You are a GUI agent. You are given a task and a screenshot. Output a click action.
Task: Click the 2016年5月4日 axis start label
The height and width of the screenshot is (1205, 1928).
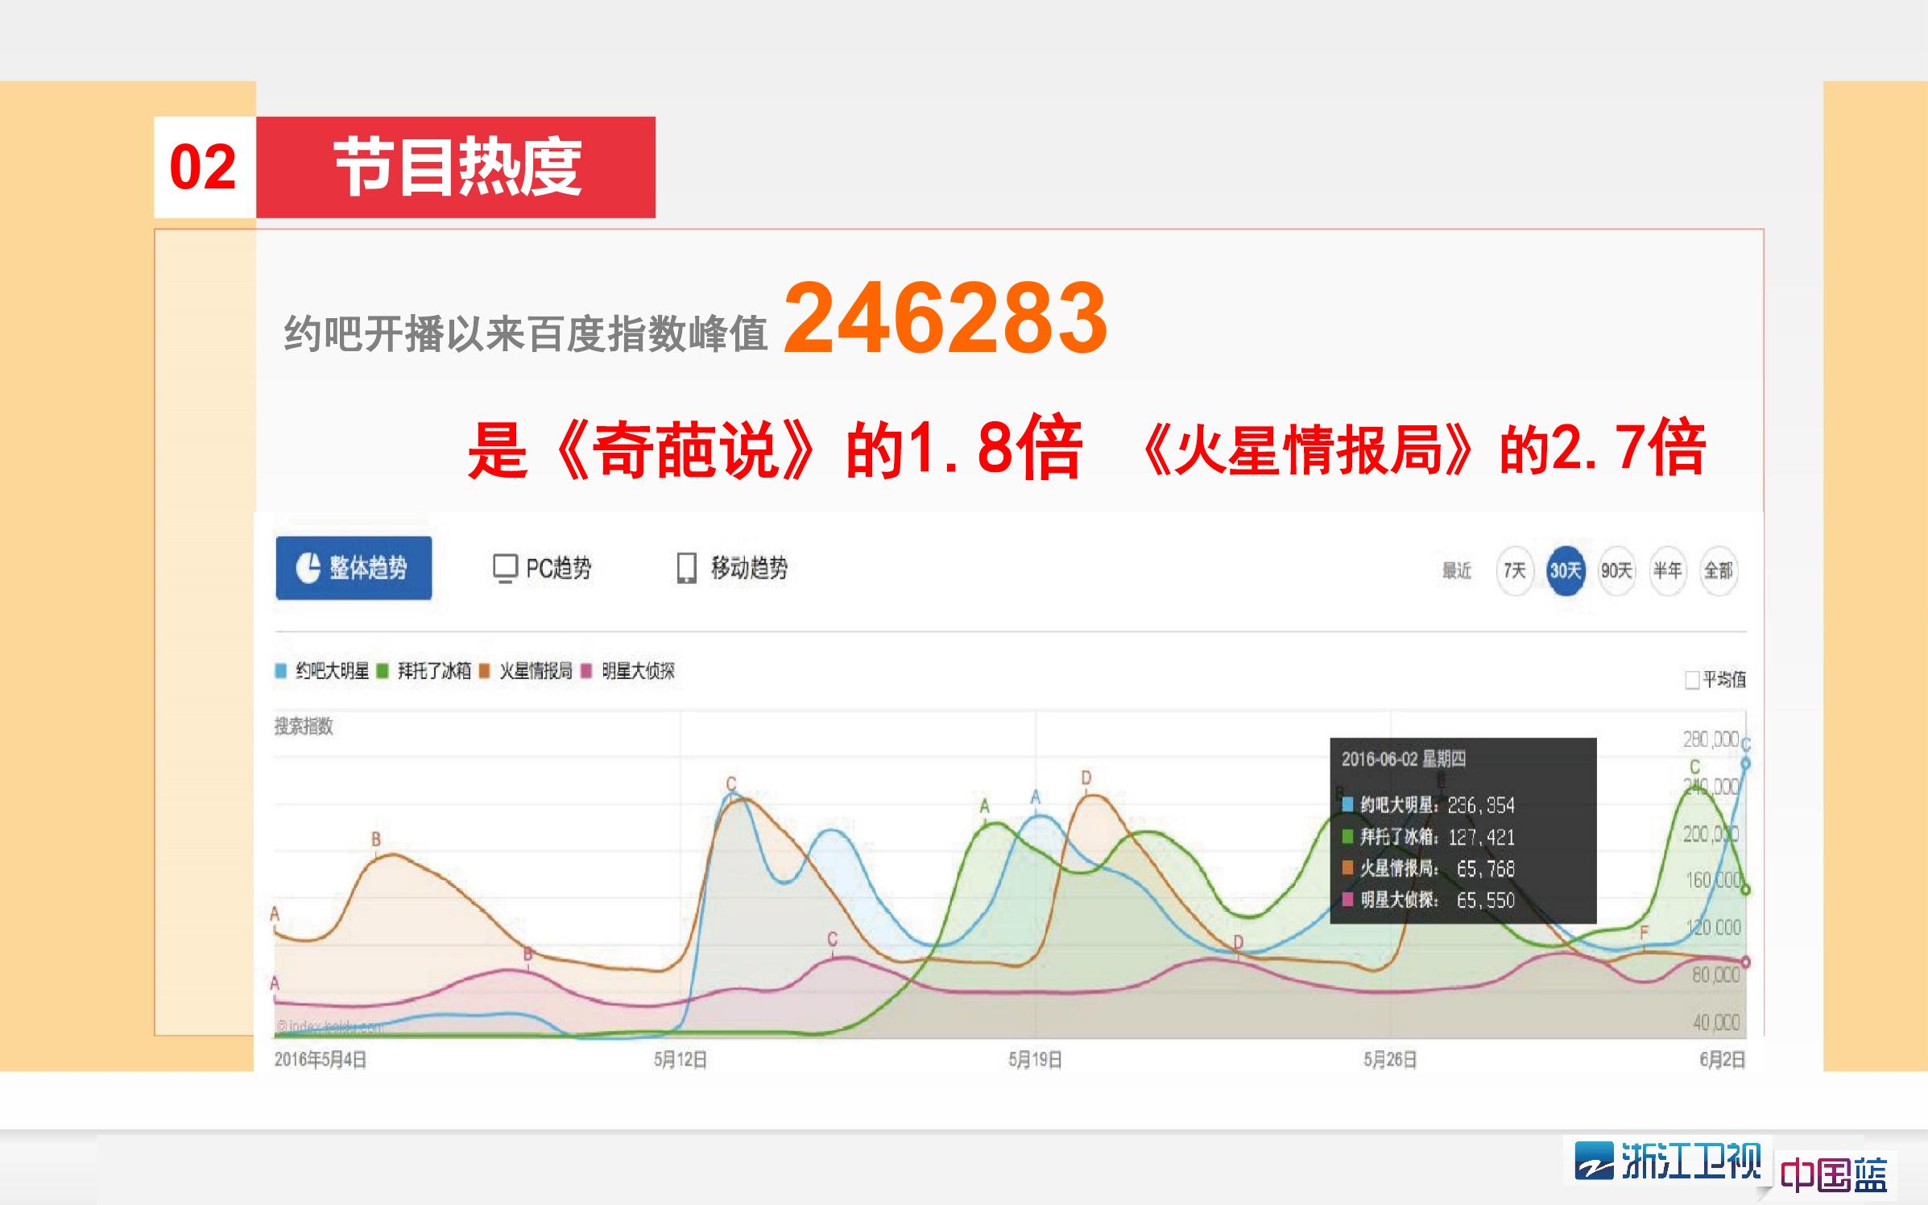(x=321, y=1059)
